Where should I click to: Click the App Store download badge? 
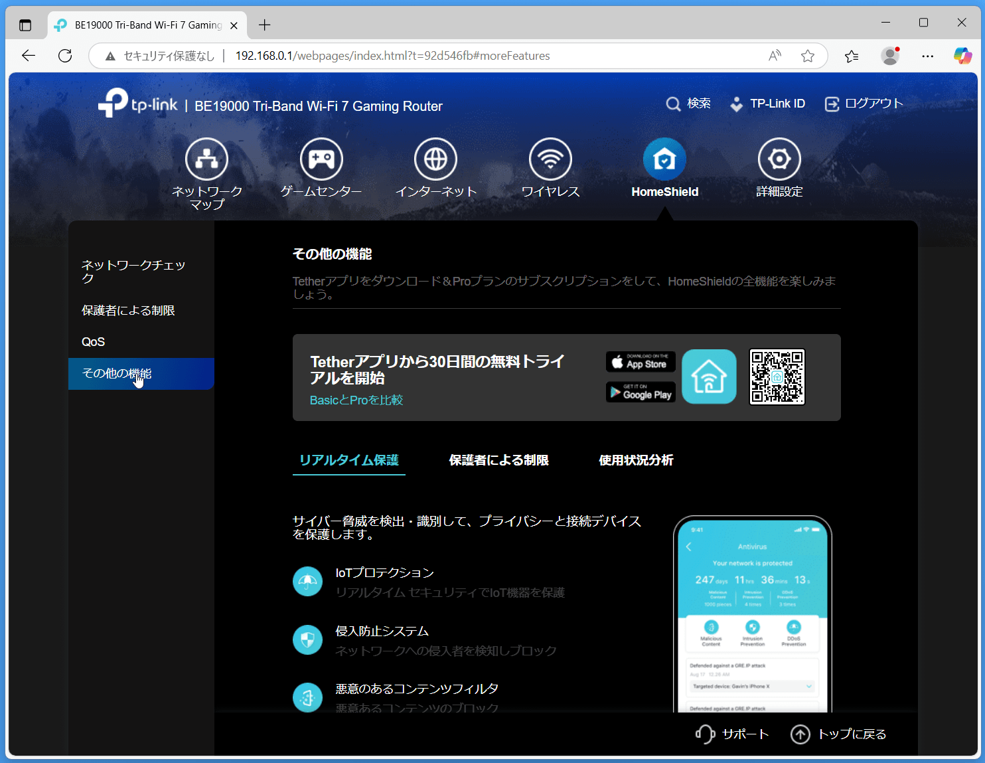click(641, 362)
